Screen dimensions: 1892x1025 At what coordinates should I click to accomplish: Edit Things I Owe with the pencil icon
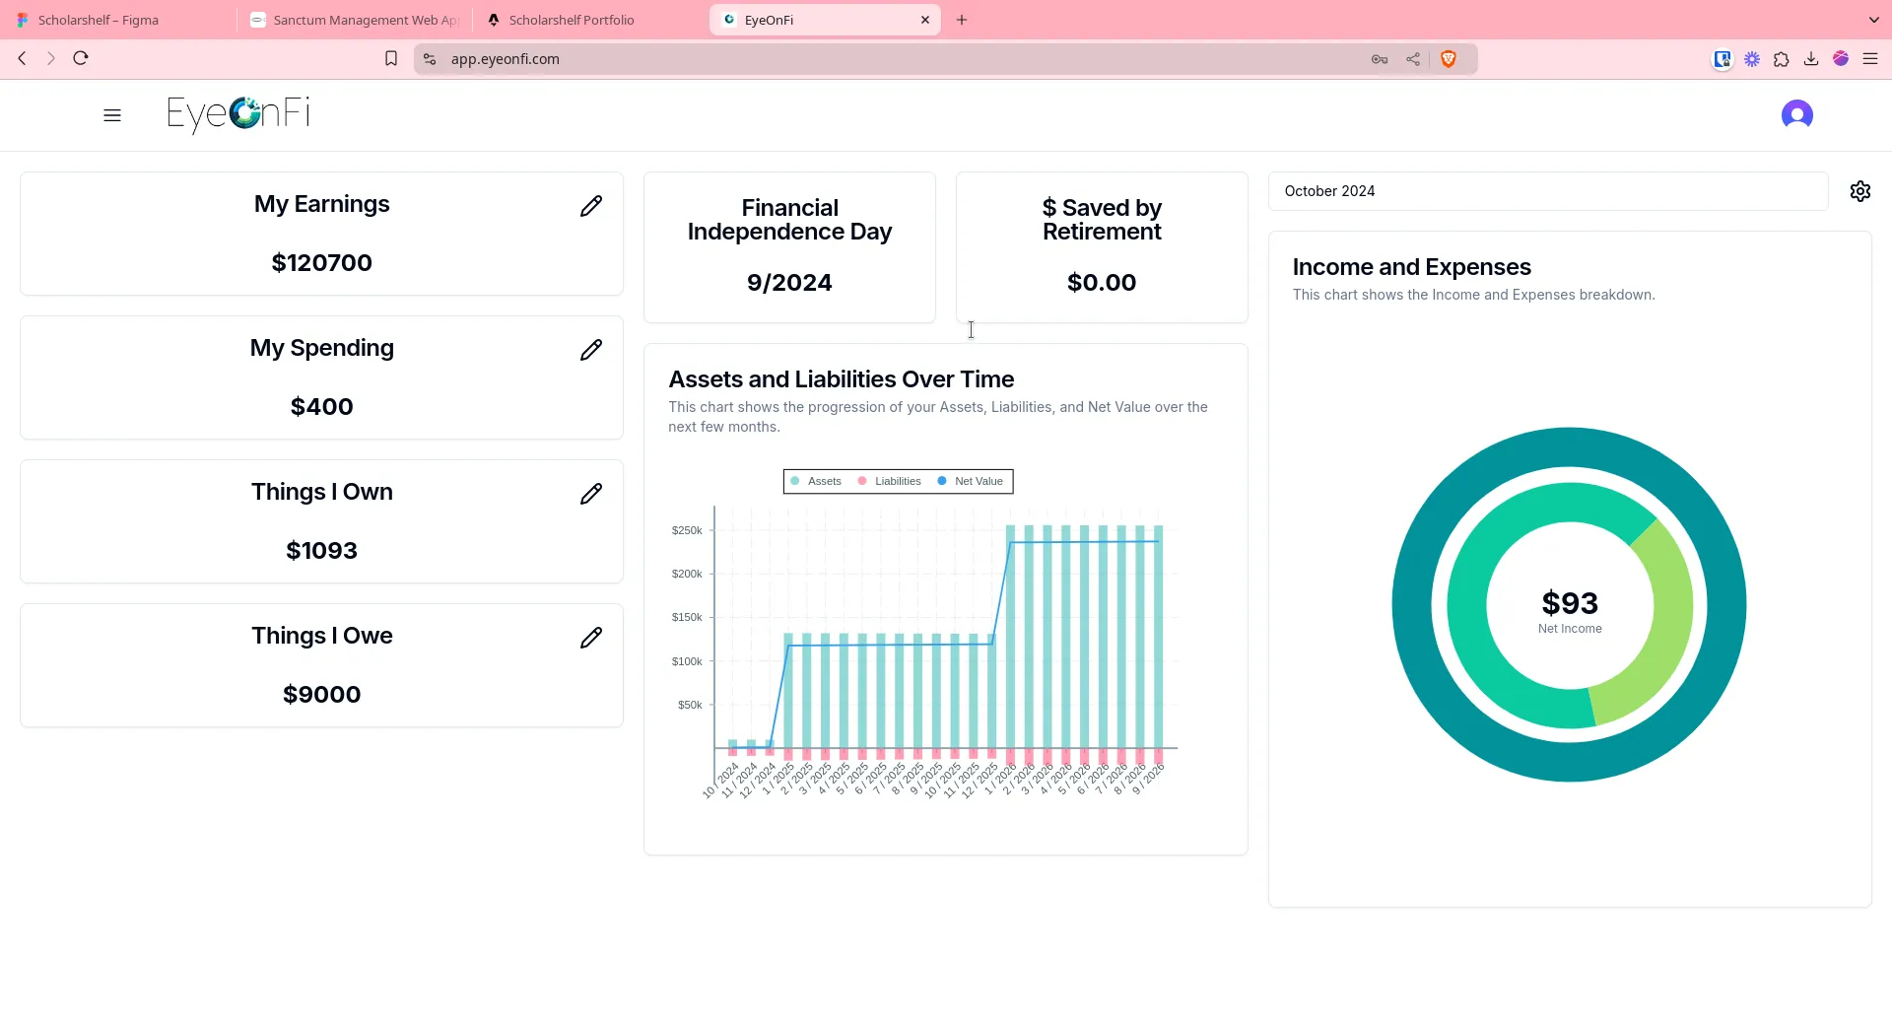(591, 638)
